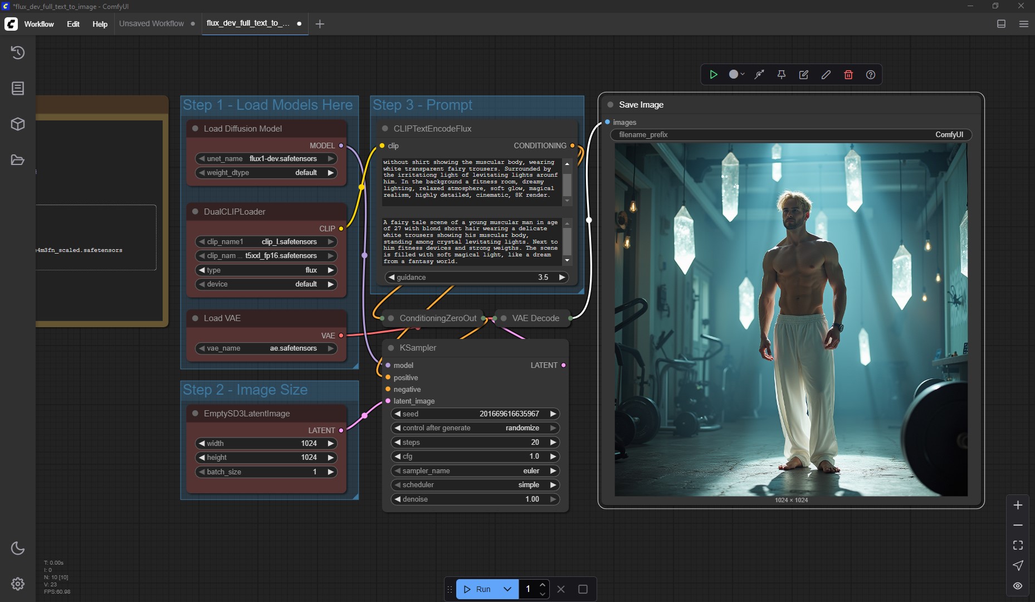Open the workflows folder sidebar icon
The width and height of the screenshot is (1035, 602).
tap(18, 160)
